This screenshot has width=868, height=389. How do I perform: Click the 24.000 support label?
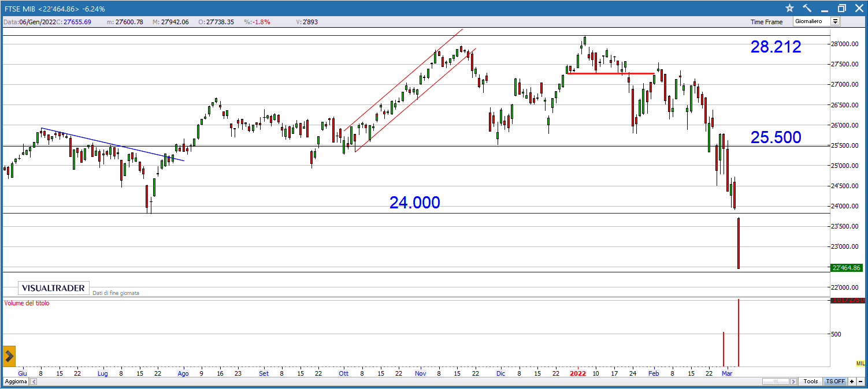click(x=414, y=203)
